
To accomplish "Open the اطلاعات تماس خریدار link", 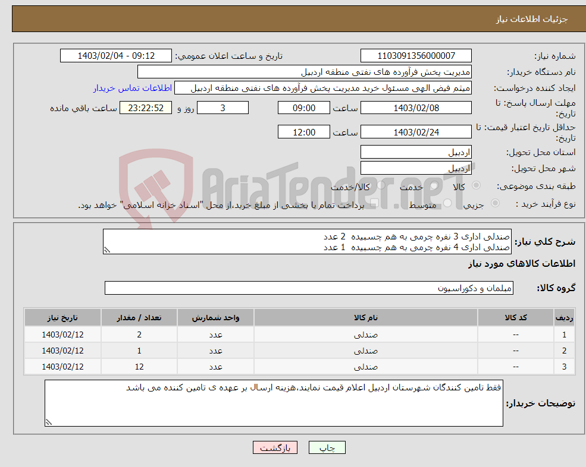I will [x=132, y=88].
